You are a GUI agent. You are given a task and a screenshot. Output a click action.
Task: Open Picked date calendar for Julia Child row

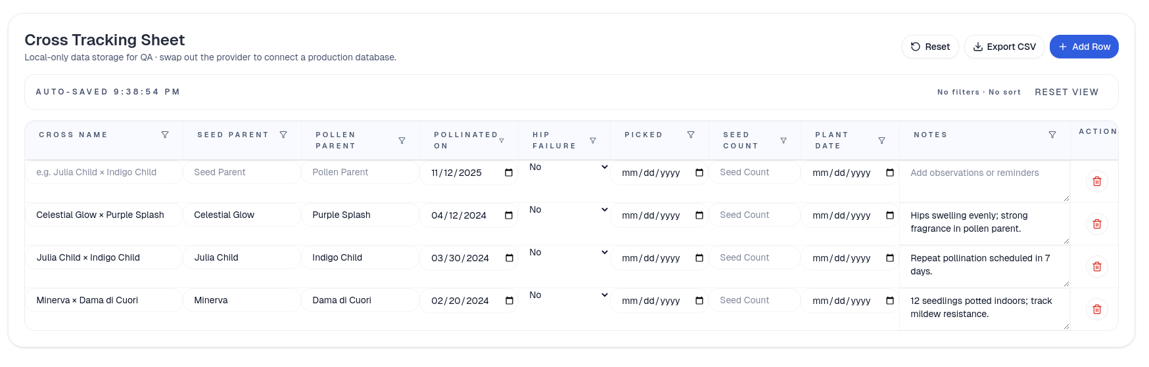699,258
